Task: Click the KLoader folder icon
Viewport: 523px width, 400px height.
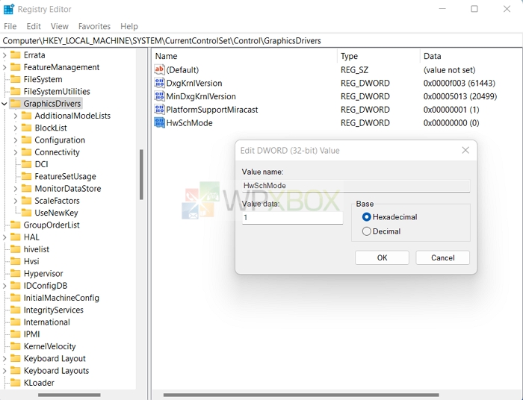Action: 16,383
